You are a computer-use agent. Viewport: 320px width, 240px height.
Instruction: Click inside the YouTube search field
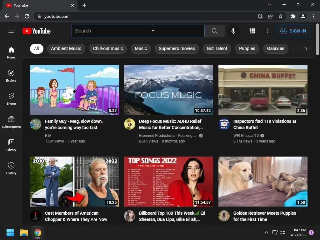pyautogui.click(x=138, y=31)
